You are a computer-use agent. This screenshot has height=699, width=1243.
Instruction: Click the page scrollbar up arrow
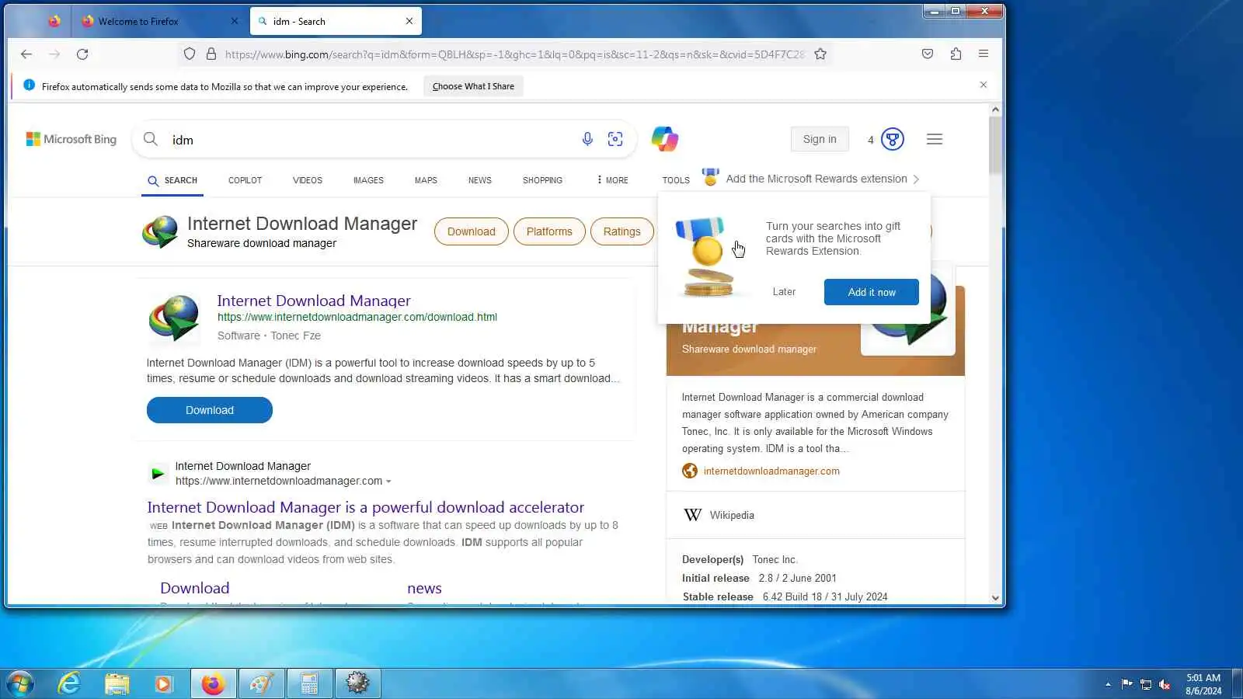coord(995,110)
